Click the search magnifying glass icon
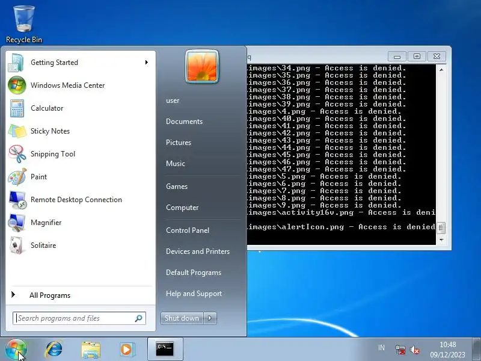This screenshot has width=481, height=361. pos(138,318)
